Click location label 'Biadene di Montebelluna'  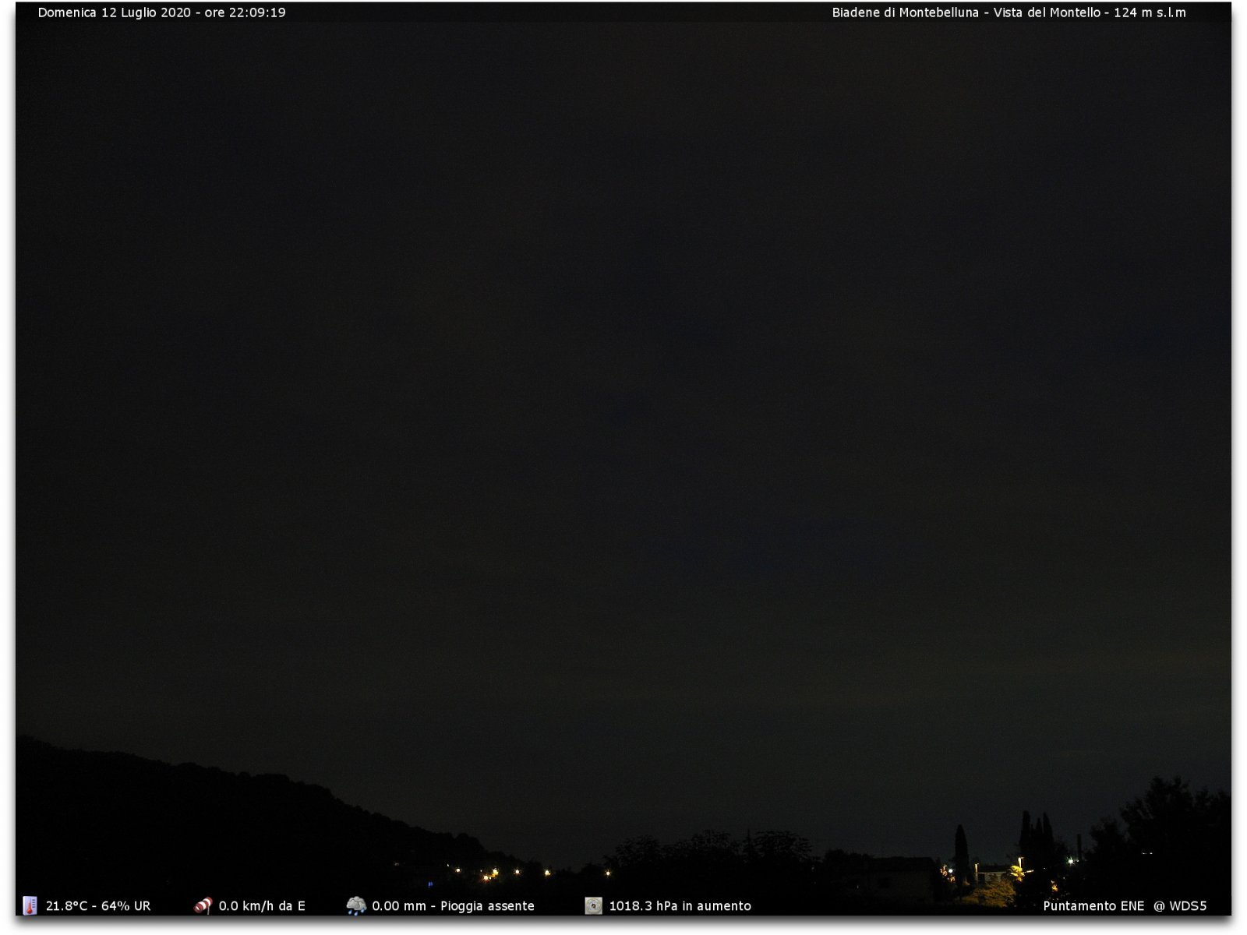pyautogui.click(x=905, y=12)
